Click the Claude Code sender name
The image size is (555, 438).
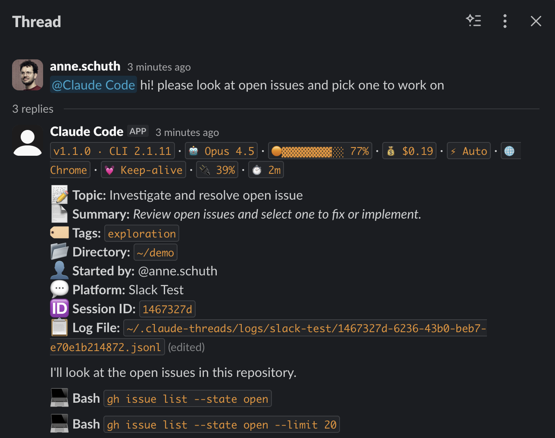pos(87,132)
